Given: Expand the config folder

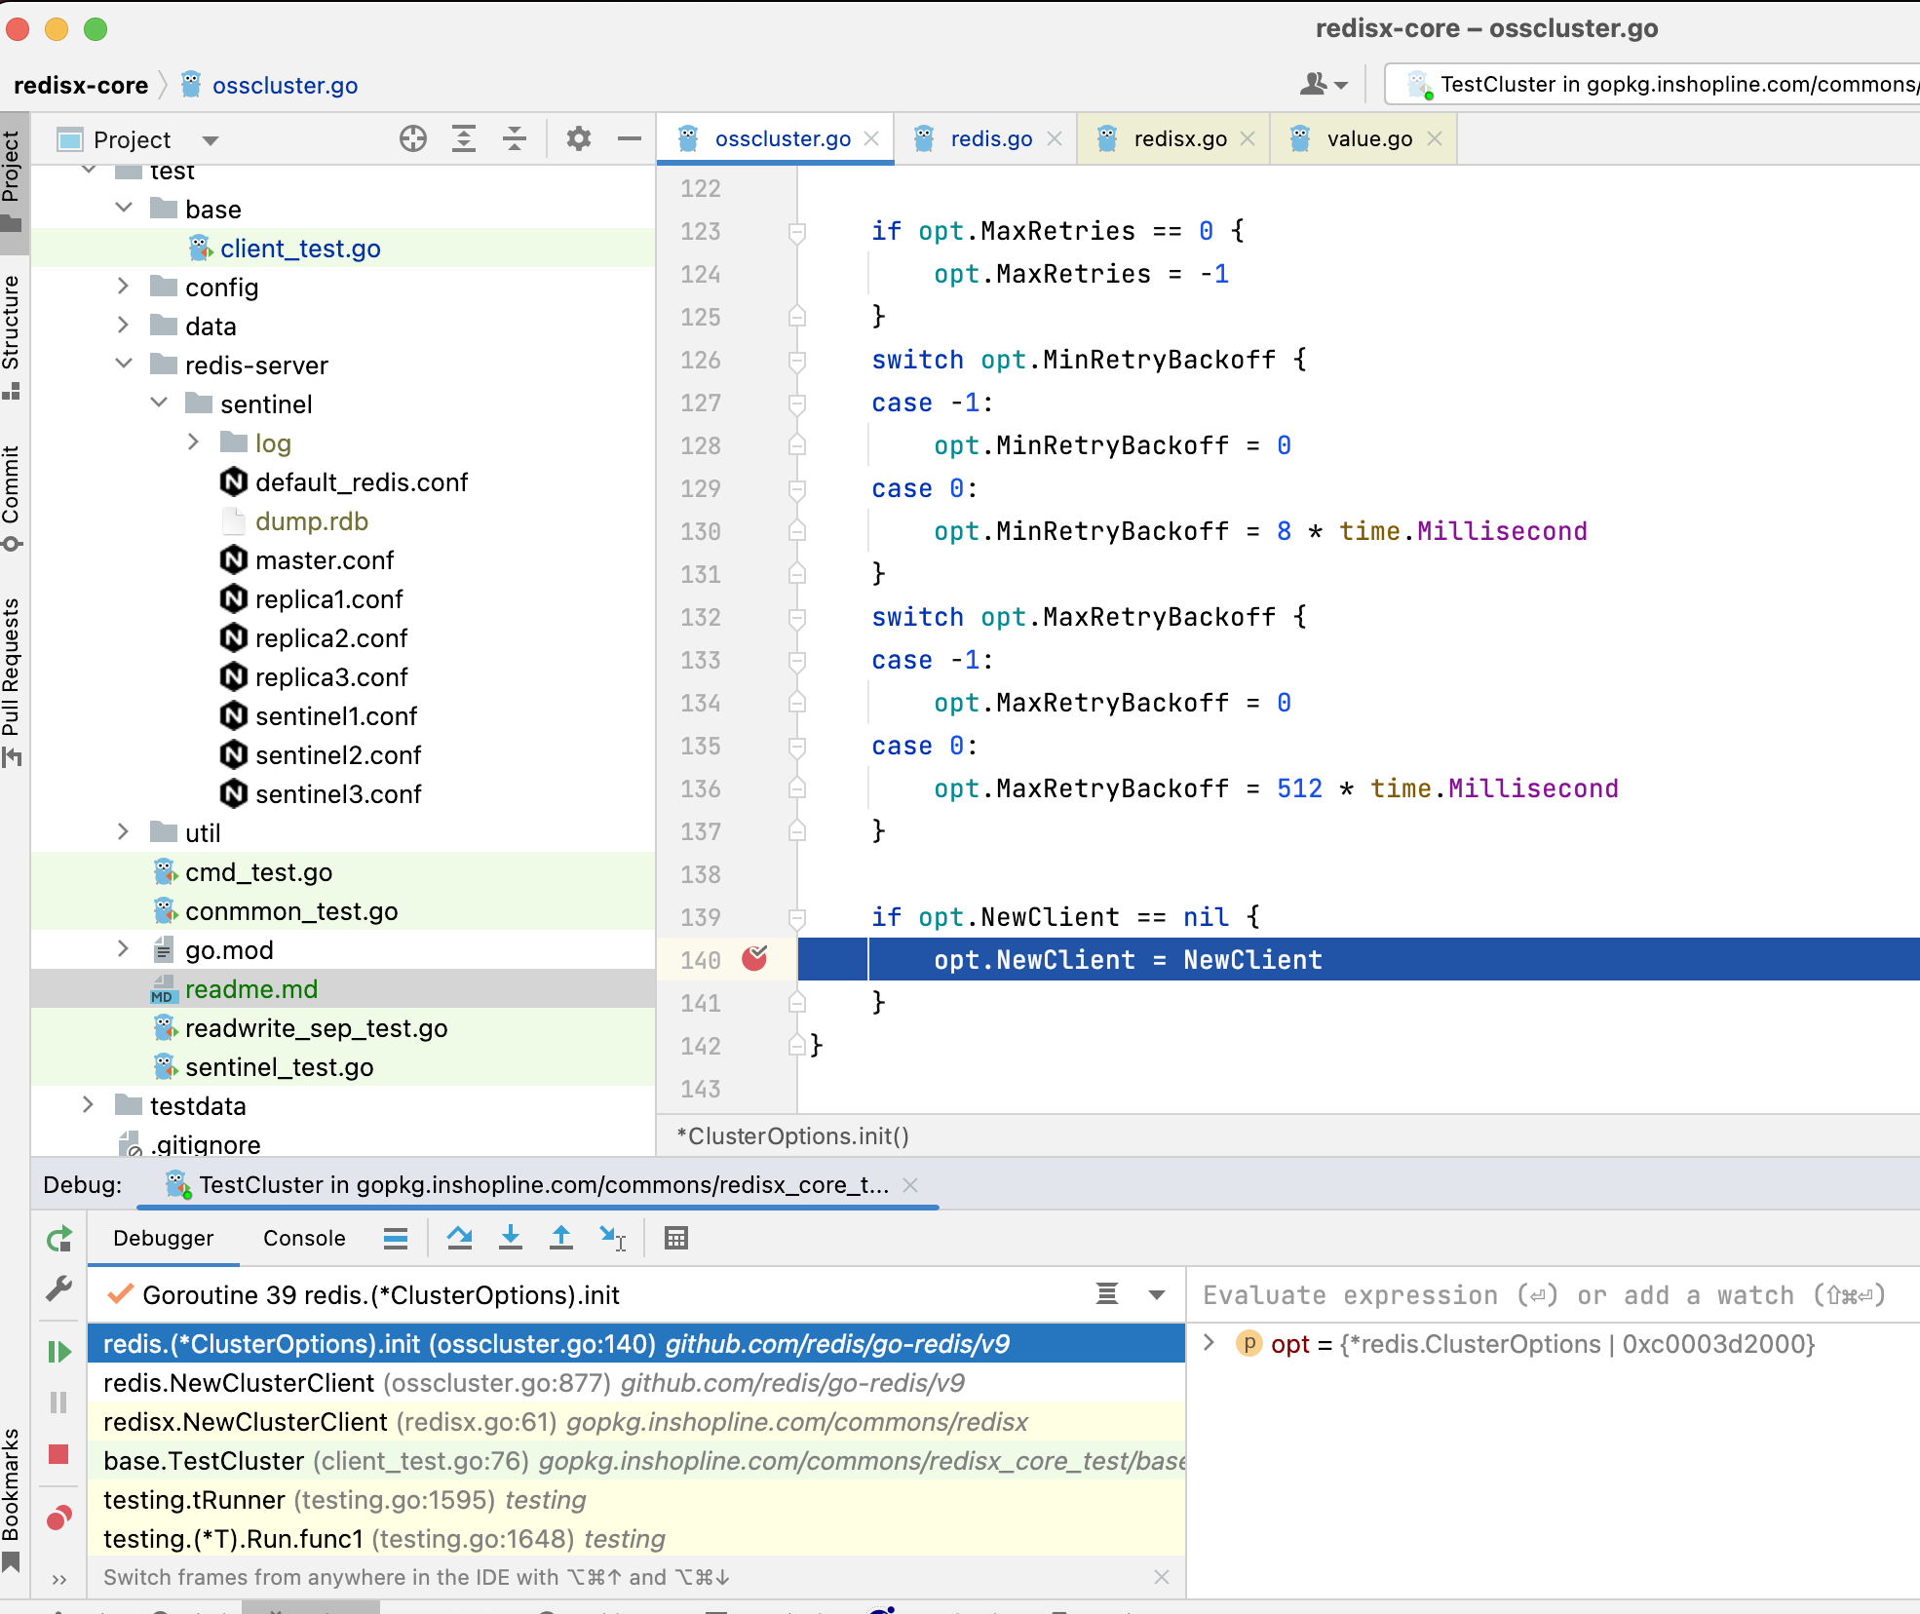Looking at the screenshot, I should coord(124,286).
